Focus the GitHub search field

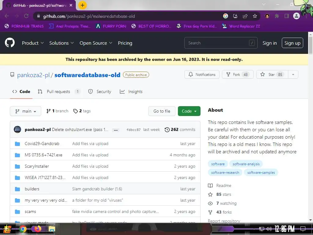(x=221, y=43)
